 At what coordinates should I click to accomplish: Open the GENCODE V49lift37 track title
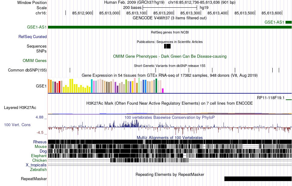pyautogui.click(x=169, y=18)
